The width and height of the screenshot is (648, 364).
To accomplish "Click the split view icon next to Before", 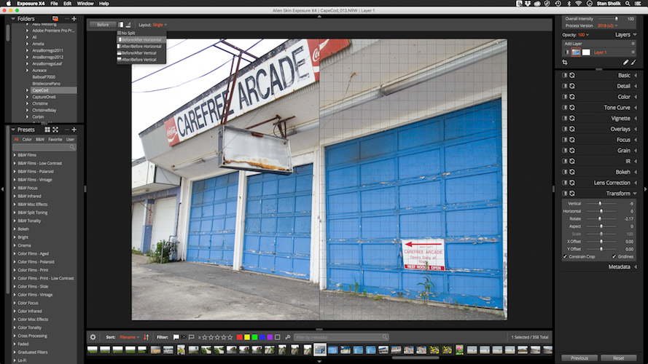I will pyautogui.click(x=121, y=25).
